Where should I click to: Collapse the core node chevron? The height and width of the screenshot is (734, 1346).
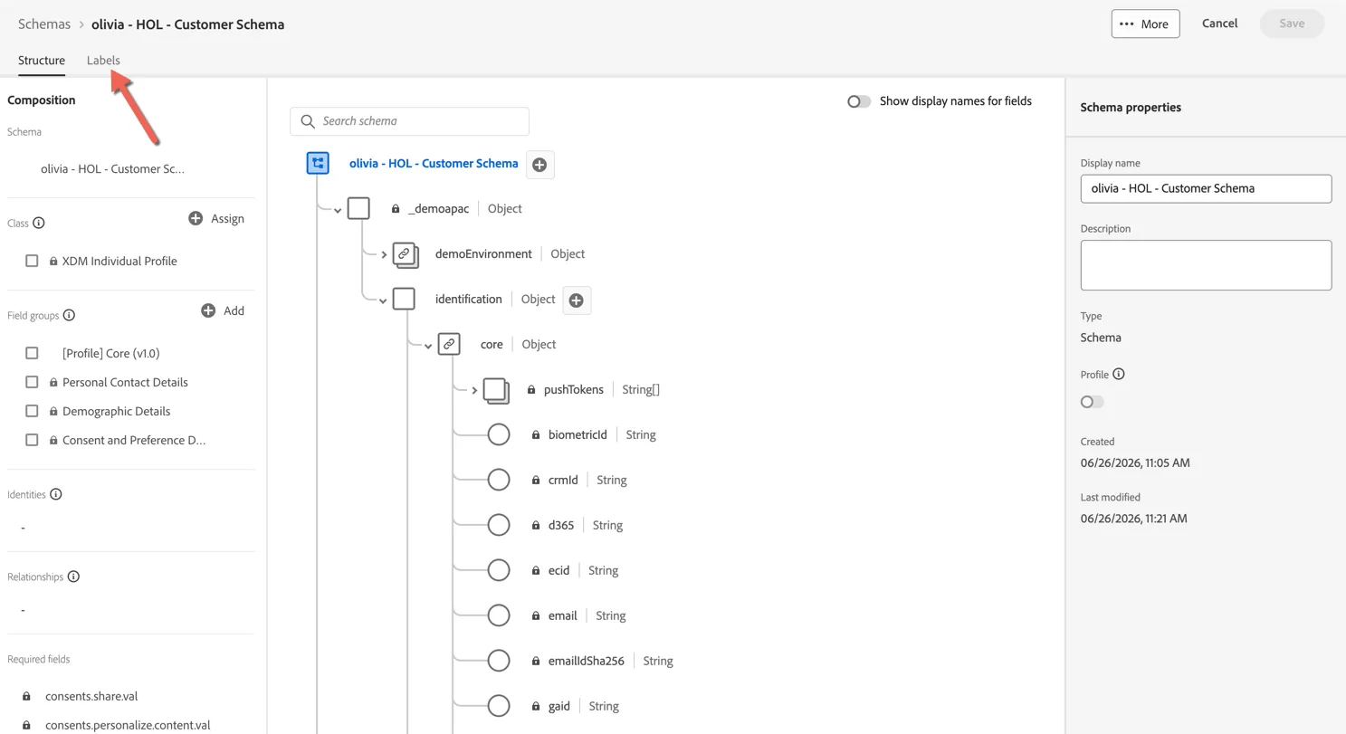coord(428,346)
